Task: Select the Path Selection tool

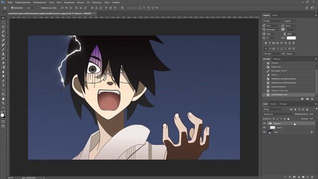Action: tap(3, 89)
